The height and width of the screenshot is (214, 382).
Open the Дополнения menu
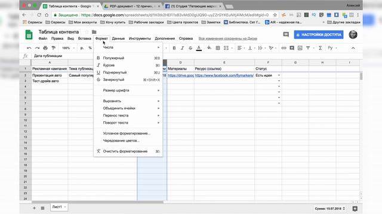pos(165,39)
